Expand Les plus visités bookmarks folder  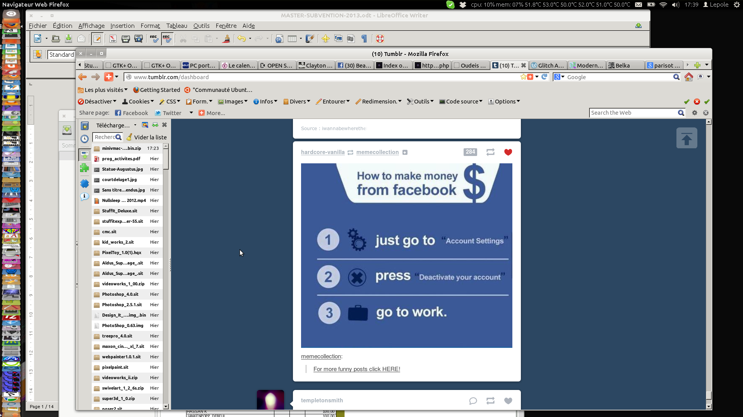[103, 90]
